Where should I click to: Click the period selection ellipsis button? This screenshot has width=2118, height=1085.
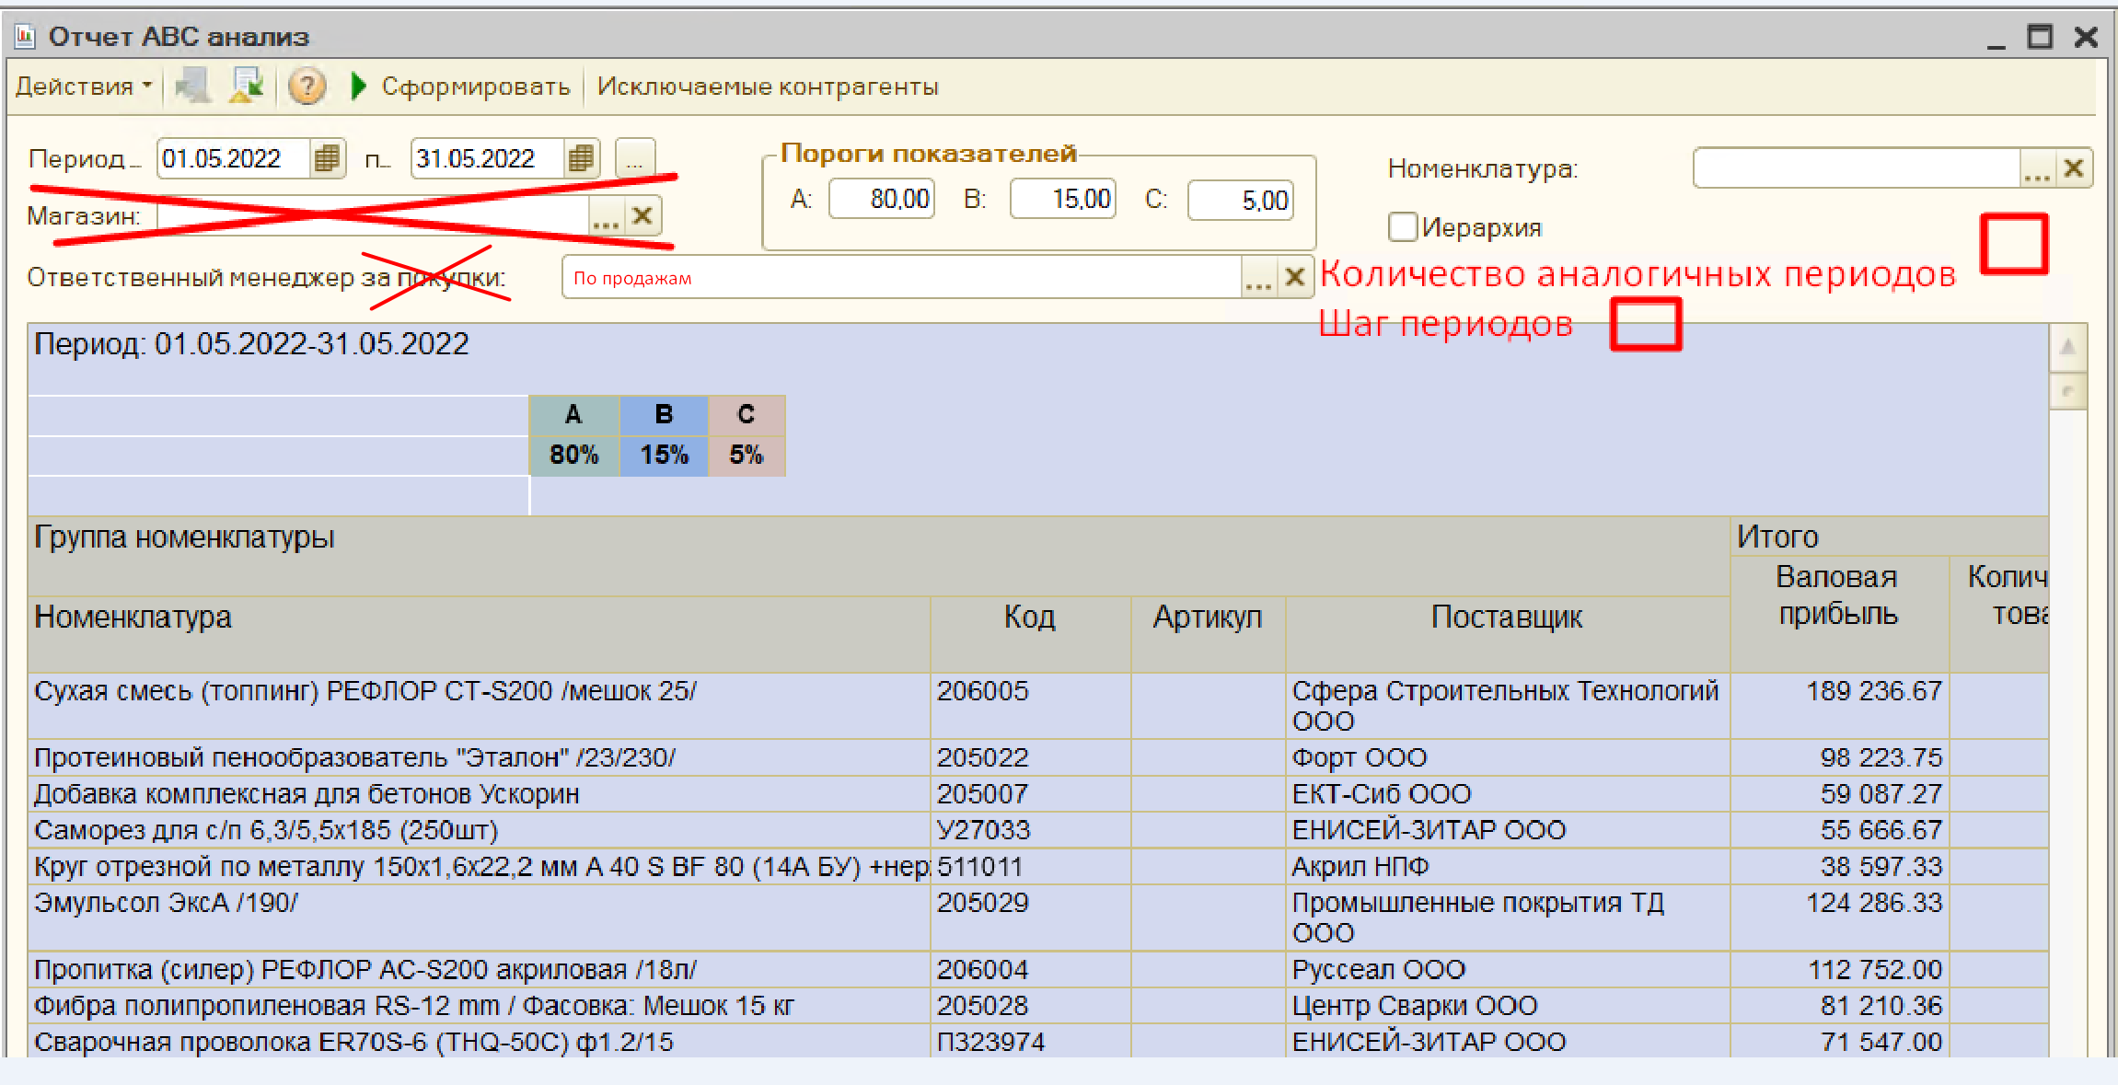click(634, 158)
